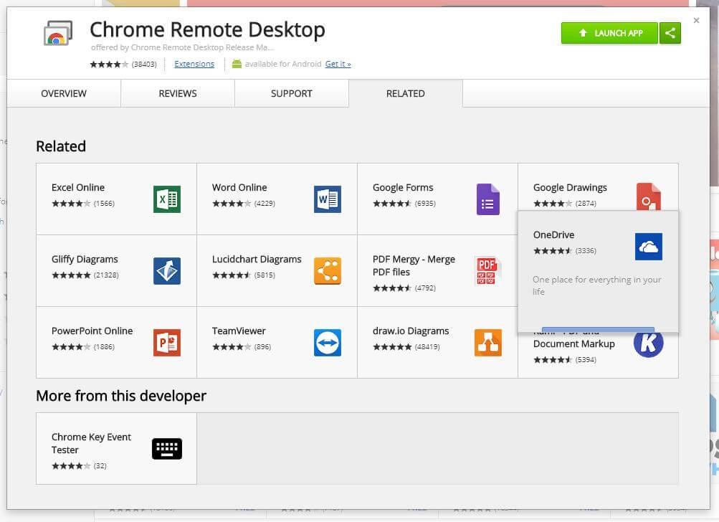Open the Word Online icon
This screenshot has height=522, width=719.
click(328, 199)
